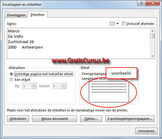Click the Afdrukken button
Image resolution: width=162 pixels, height=139 pixels.
click(18, 119)
